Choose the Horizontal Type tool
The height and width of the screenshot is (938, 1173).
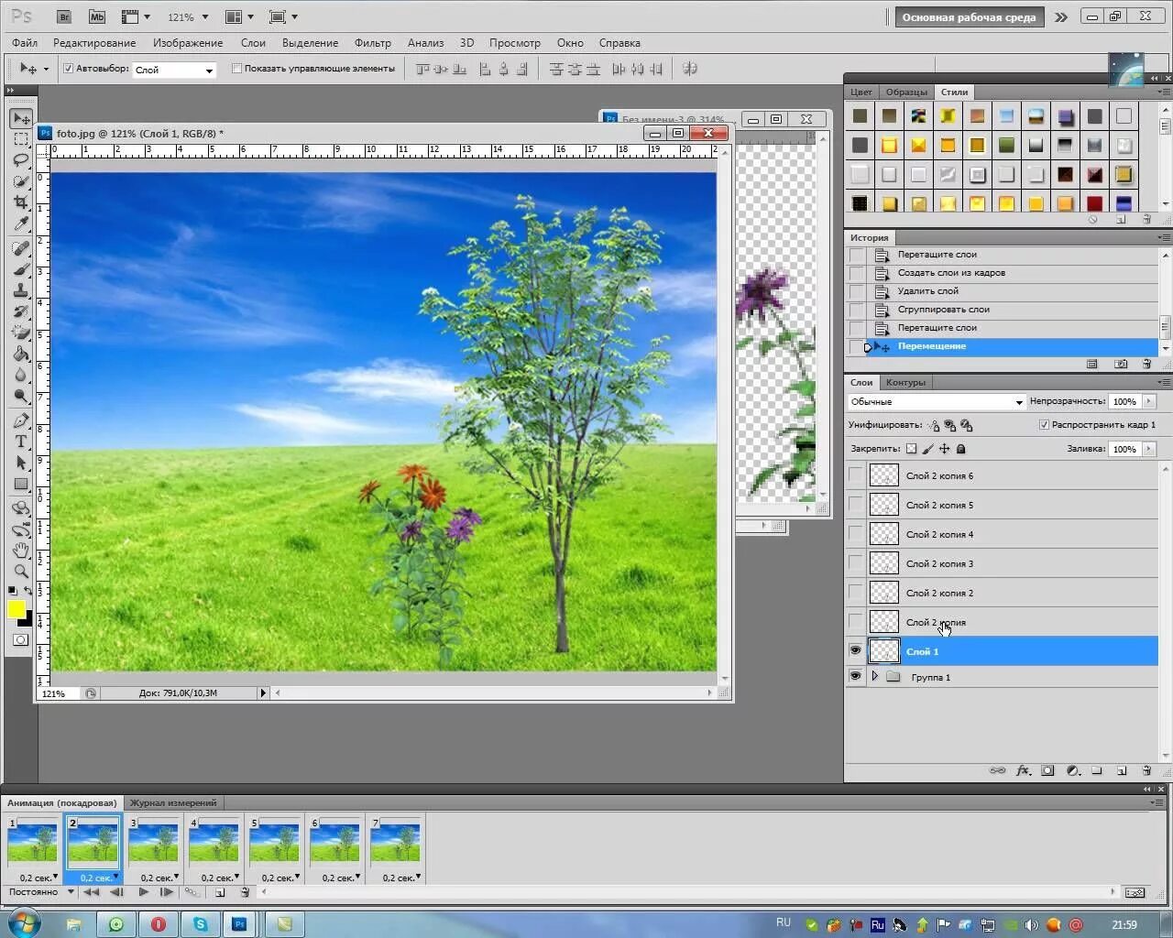pos(21,442)
